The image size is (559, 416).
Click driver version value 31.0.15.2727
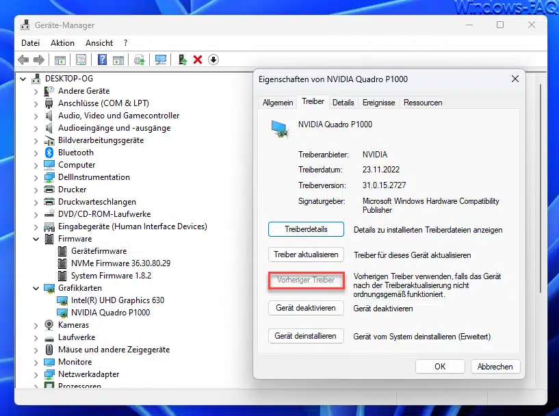pos(384,185)
